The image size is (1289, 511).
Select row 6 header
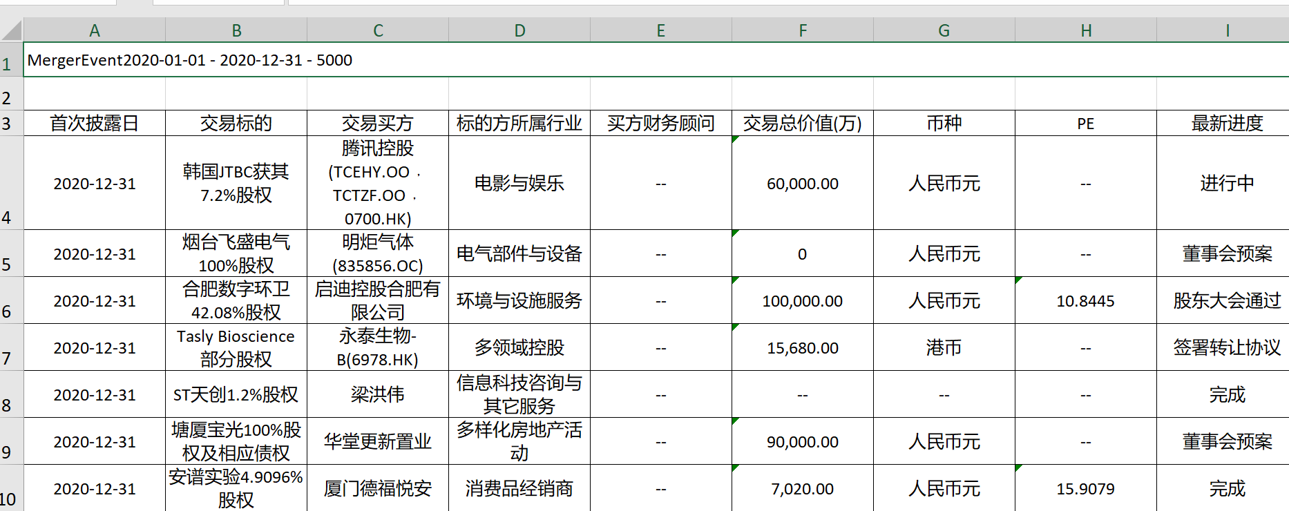point(12,300)
